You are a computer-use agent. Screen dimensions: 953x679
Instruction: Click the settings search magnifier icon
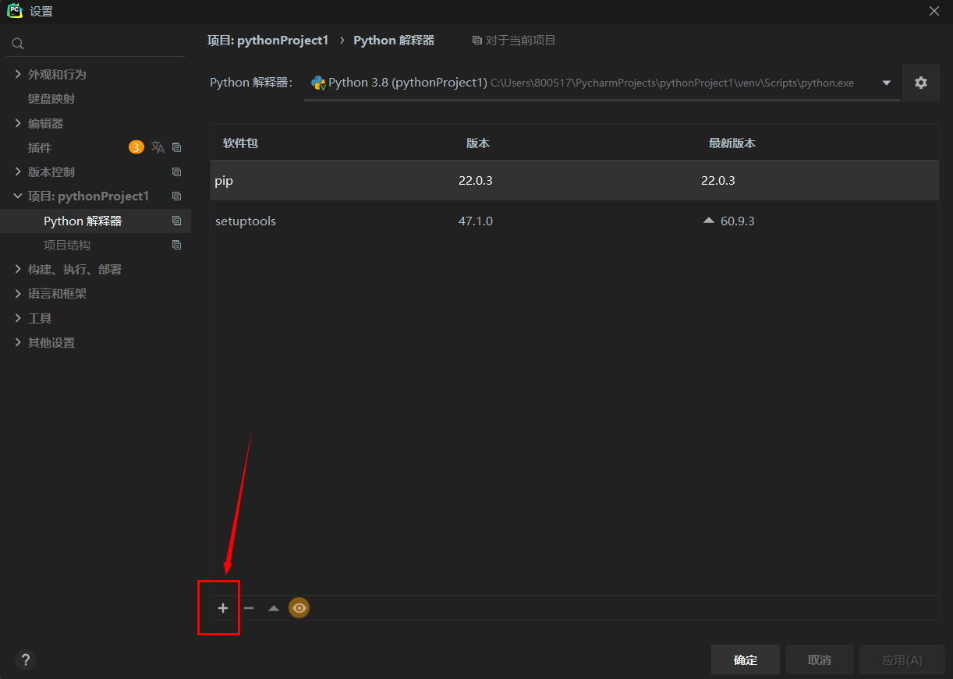[x=18, y=44]
